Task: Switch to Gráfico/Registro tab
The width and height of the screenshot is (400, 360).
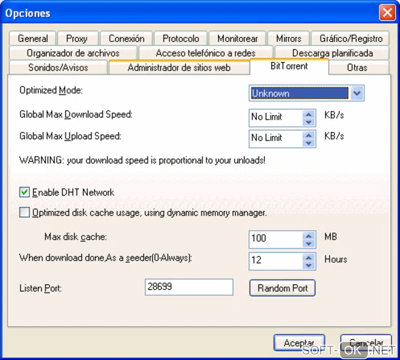Action: click(x=351, y=38)
